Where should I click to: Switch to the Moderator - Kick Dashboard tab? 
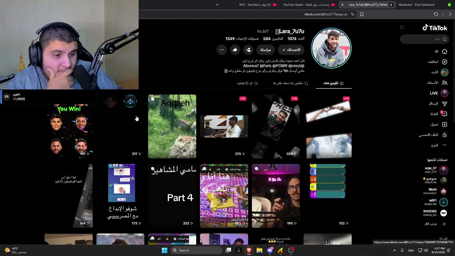[417, 5]
